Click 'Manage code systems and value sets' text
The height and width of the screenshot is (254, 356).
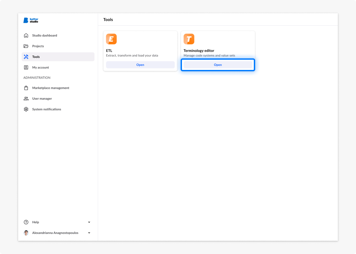tap(209, 55)
